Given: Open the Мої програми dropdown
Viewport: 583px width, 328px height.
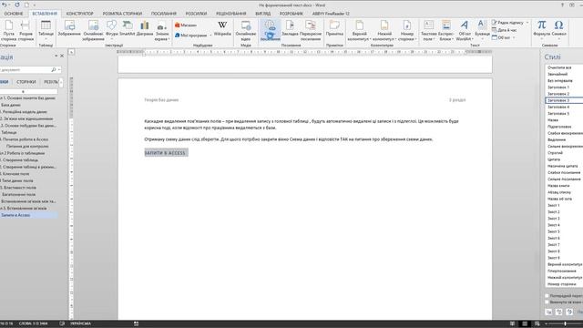Looking at the screenshot, I should click(193, 36).
